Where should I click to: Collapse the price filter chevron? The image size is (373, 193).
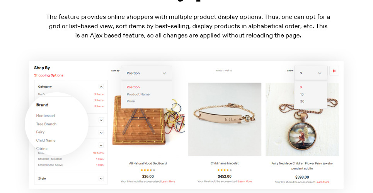(x=101, y=146)
